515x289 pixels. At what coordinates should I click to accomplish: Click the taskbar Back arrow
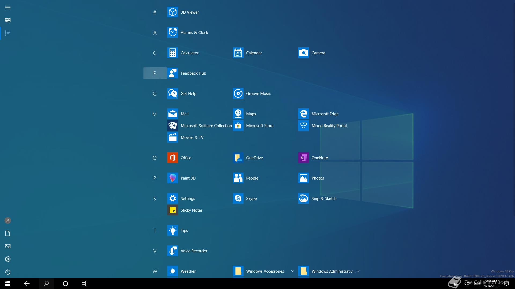pos(27,284)
